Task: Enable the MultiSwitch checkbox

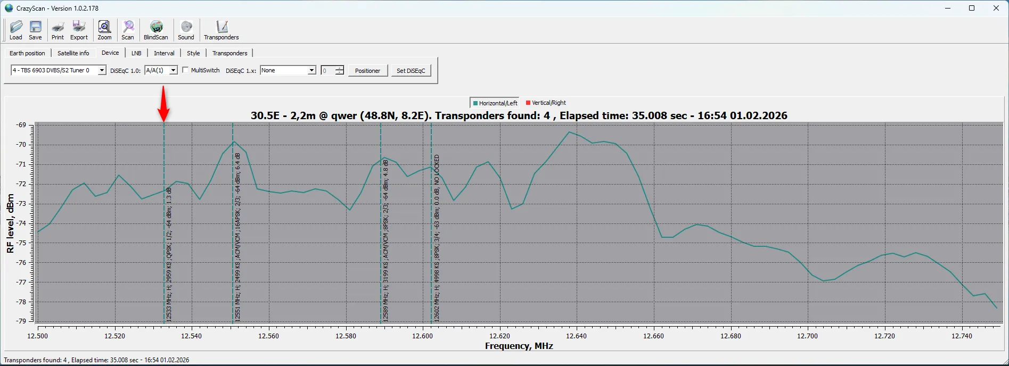Action: click(x=185, y=70)
